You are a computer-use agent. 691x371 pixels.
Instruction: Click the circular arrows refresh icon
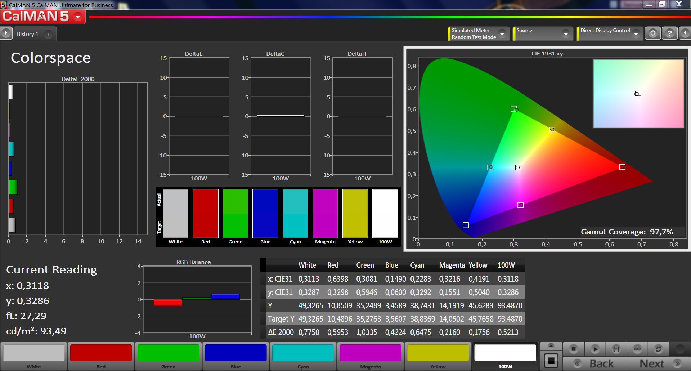[x=658, y=349]
